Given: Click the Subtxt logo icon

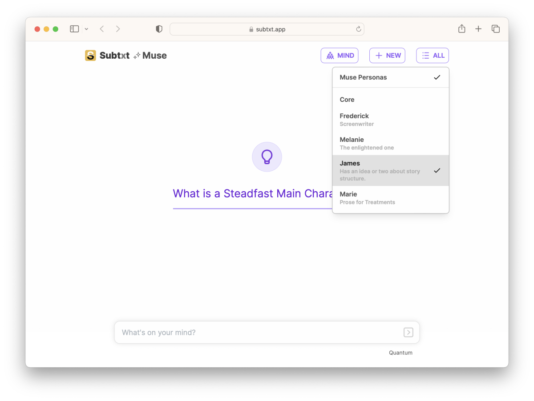Looking at the screenshot, I should pyautogui.click(x=90, y=55).
